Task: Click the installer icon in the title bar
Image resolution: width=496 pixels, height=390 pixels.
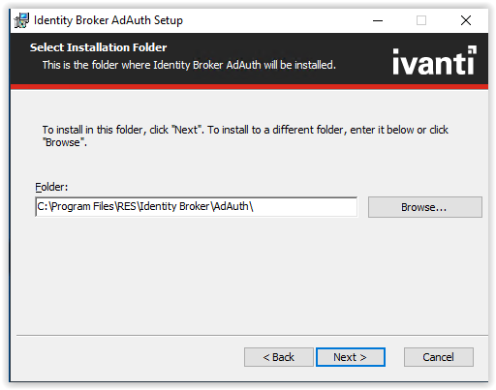Action: [x=21, y=20]
